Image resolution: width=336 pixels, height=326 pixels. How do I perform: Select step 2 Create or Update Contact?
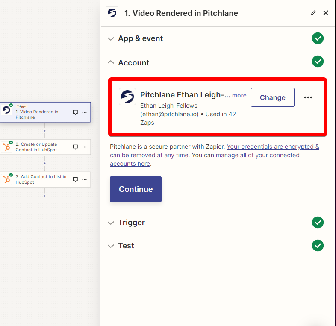(45, 147)
